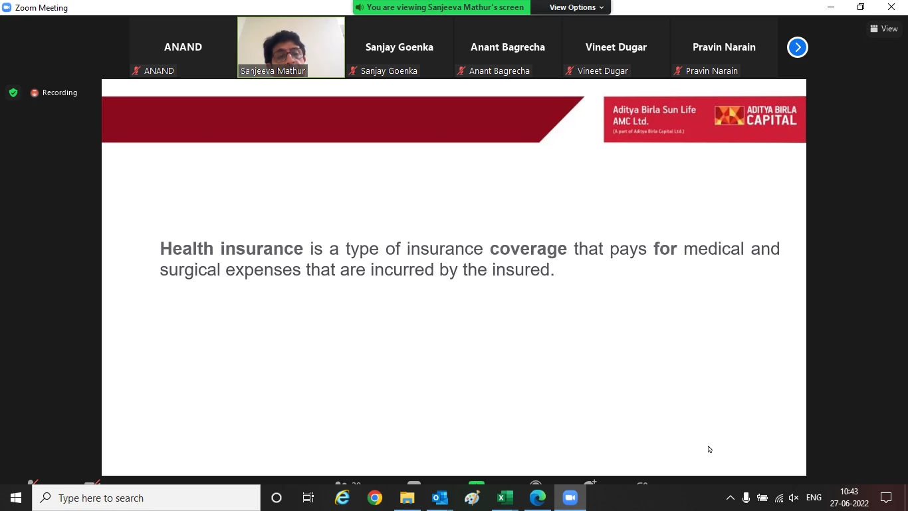The width and height of the screenshot is (908, 511).
Task: Click ANAND's muted microphone icon
Action: pos(137,71)
